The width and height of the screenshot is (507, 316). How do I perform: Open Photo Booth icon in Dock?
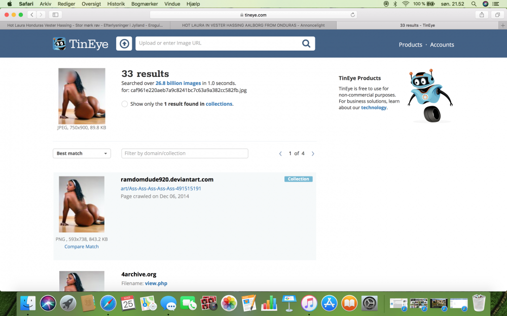pos(209,303)
